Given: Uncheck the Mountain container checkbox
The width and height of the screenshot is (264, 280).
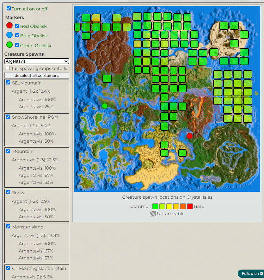Looking at the screenshot, I should [8, 151].
